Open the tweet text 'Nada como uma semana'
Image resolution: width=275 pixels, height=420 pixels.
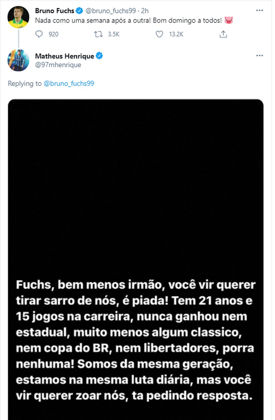pos(129,20)
